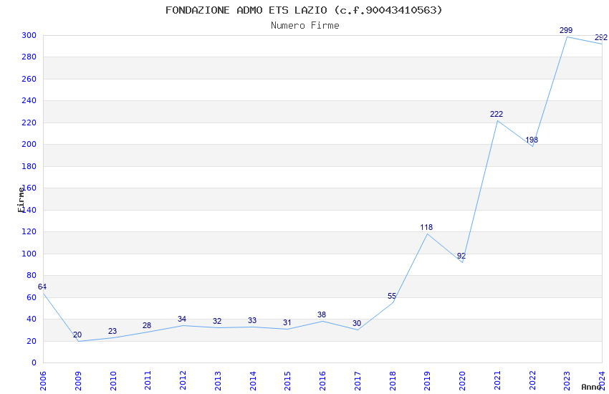The height and width of the screenshot is (394, 609).
Task: Click the data label 64 for 2006
Action: pyautogui.click(x=42, y=287)
